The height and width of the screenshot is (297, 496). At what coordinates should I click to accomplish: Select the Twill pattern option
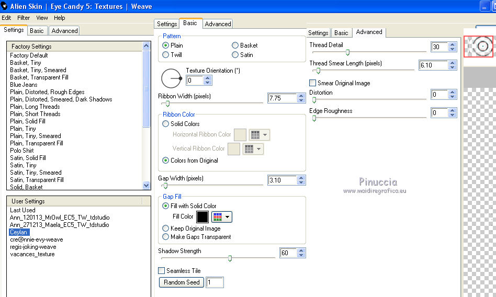pos(166,55)
